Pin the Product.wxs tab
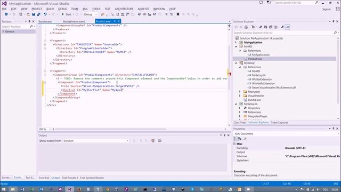The height and width of the screenshot is (192, 341). (x=115, y=21)
